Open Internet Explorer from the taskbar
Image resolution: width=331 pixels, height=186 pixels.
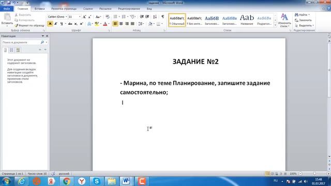[x=21, y=181]
